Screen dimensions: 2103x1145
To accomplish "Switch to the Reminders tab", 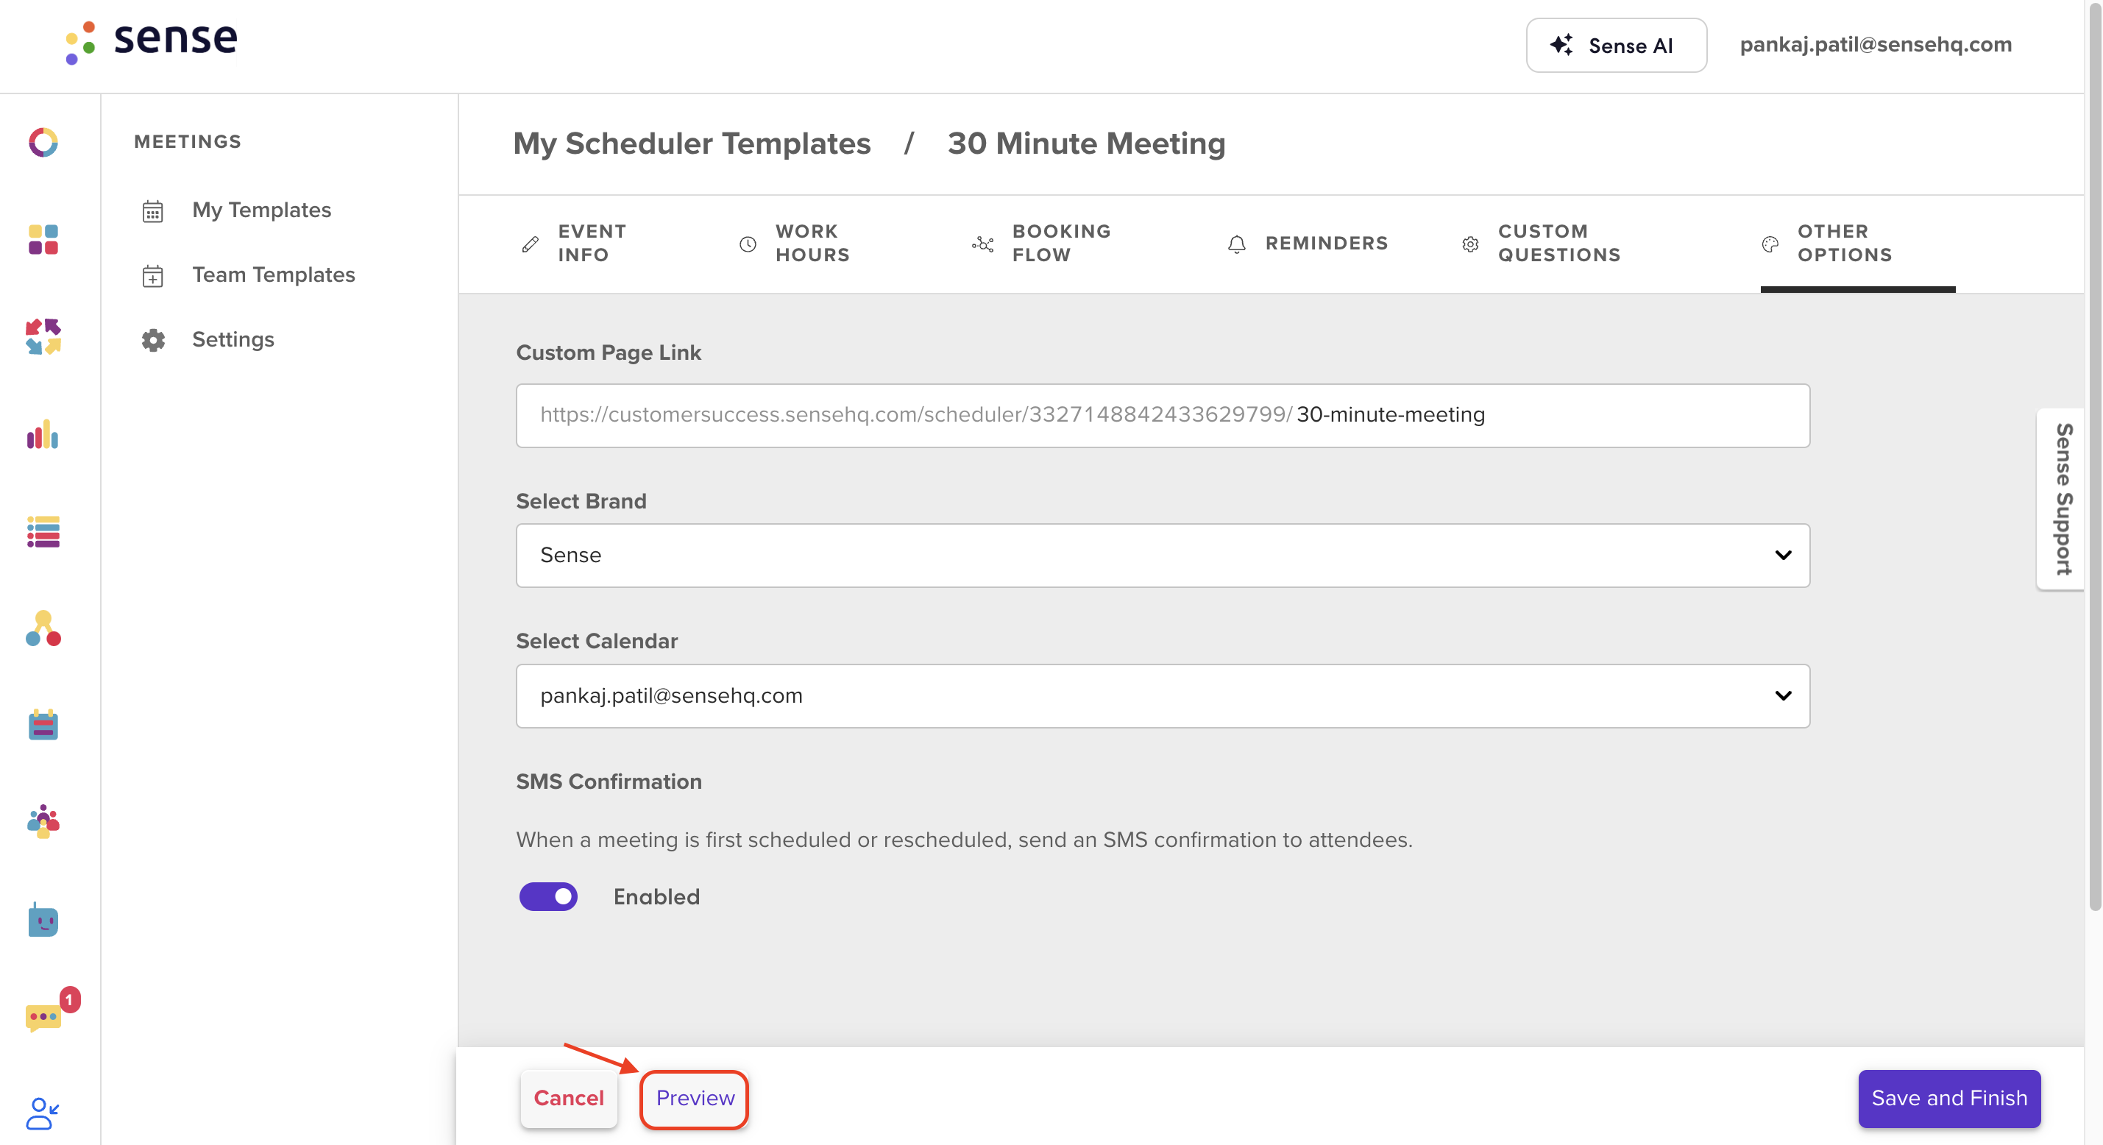I will pos(1306,244).
